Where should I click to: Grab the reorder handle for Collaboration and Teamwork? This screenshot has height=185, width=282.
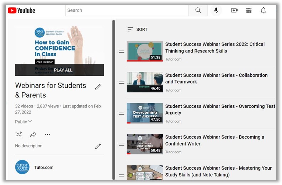point(122,83)
